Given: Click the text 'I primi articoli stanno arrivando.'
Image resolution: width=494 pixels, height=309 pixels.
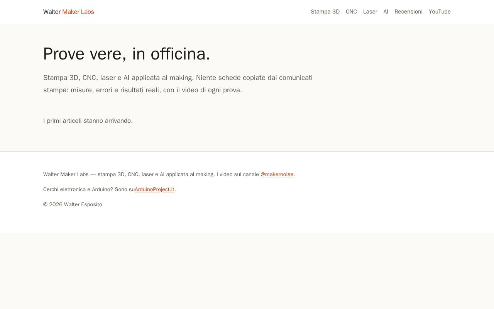Looking at the screenshot, I should [x=88, y=121].
